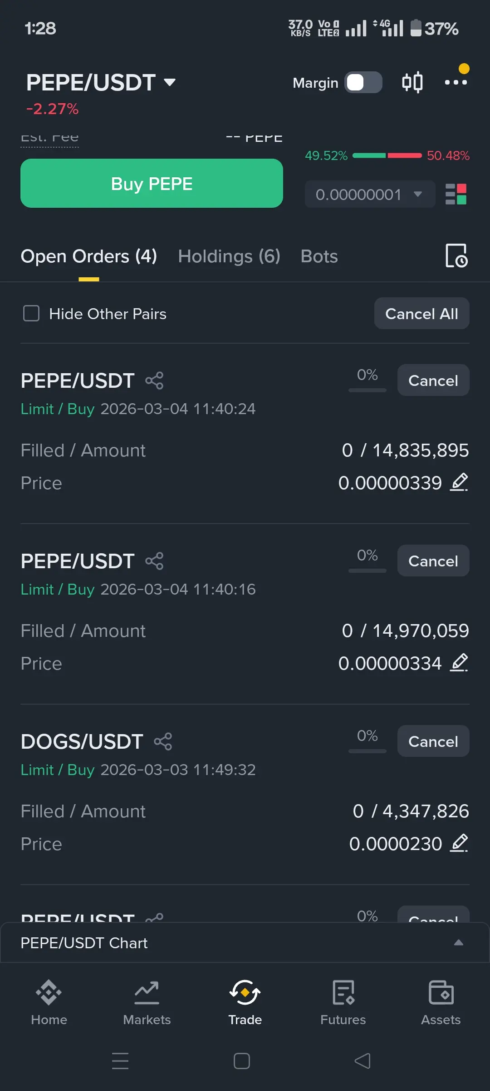The width and height of the screenshot is (490, 1091).
Task: Switch to the Holdings (6) tab
Action: click(x=229, y=256)
